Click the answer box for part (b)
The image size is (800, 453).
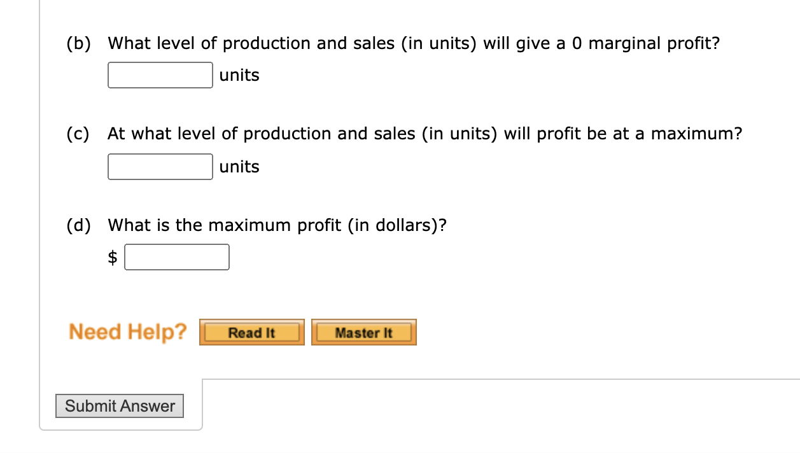pyautogui.click(x=160, y=75)
